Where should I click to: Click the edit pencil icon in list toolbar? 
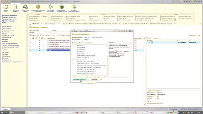tap(40, 35)
